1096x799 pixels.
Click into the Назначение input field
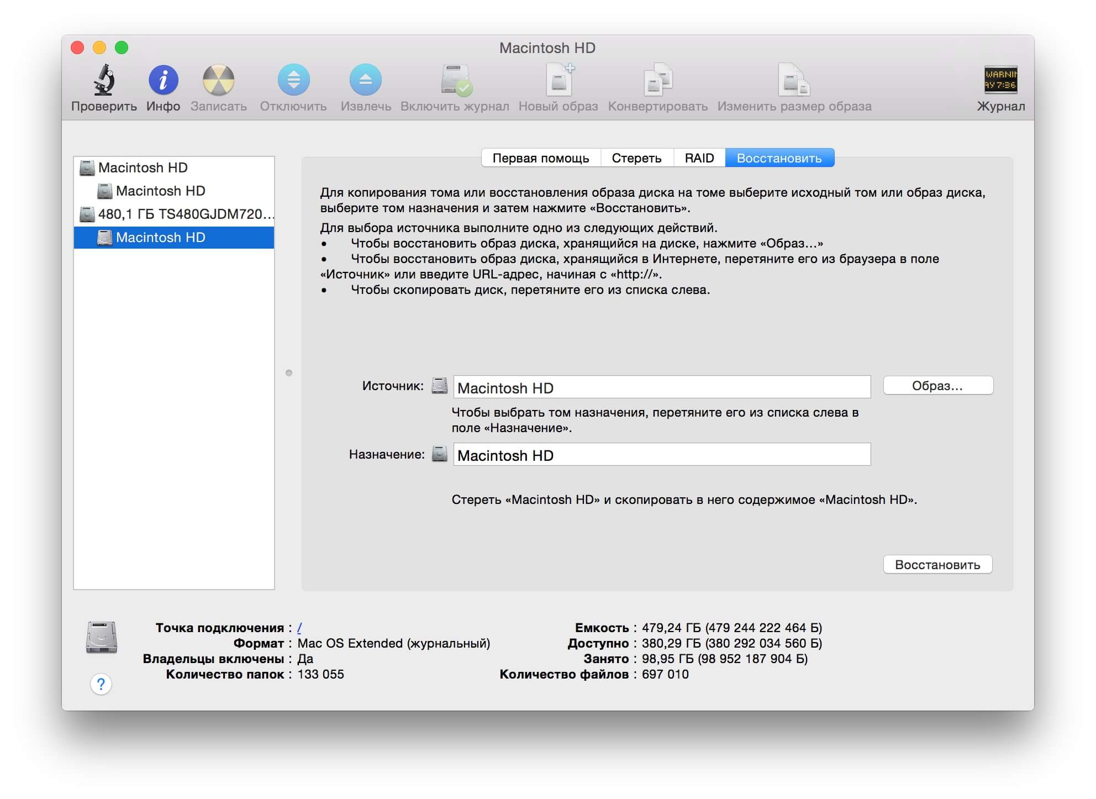[x=662, y=454]
